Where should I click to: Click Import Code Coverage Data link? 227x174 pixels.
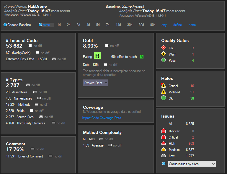tap(102, 118)
